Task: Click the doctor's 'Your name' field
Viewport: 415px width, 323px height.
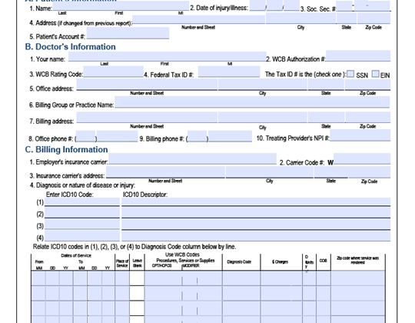Action: (168, 56)
